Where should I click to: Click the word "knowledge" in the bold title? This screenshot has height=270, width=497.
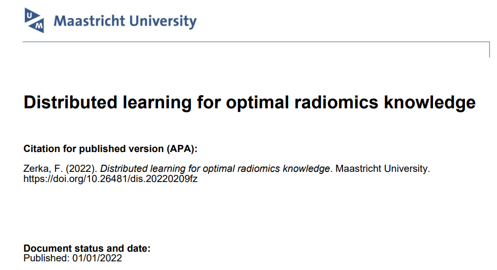430,103
